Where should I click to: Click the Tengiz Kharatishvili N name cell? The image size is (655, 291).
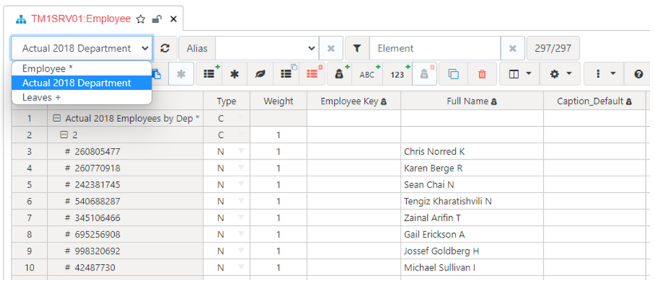[x=472, y=201]
